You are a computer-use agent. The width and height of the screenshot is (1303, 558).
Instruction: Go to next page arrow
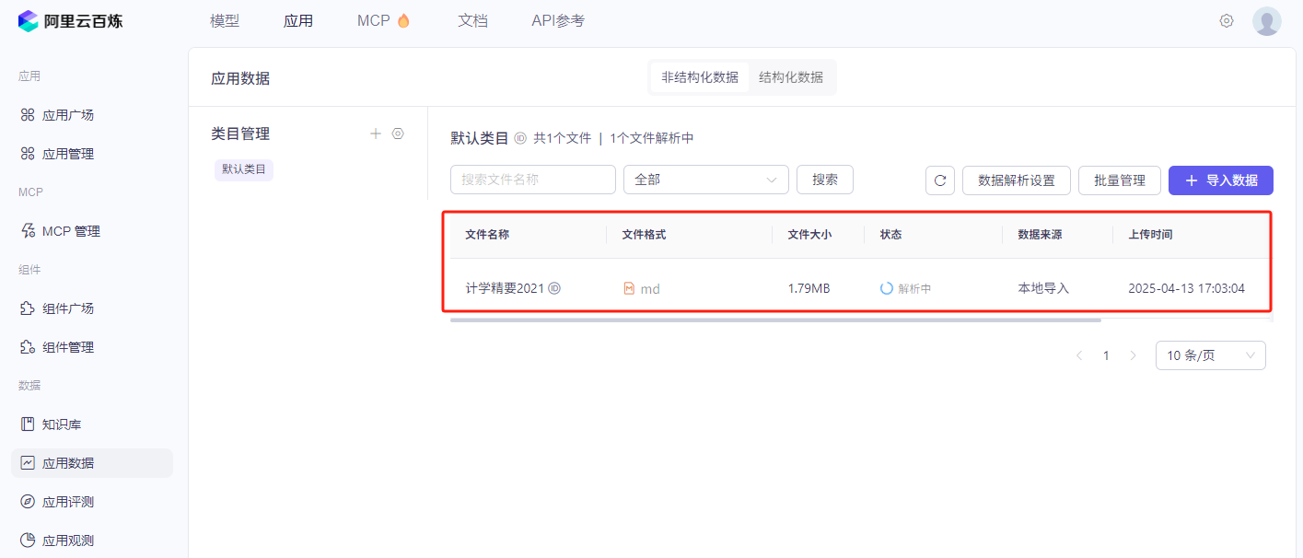tap(1133, 355)
